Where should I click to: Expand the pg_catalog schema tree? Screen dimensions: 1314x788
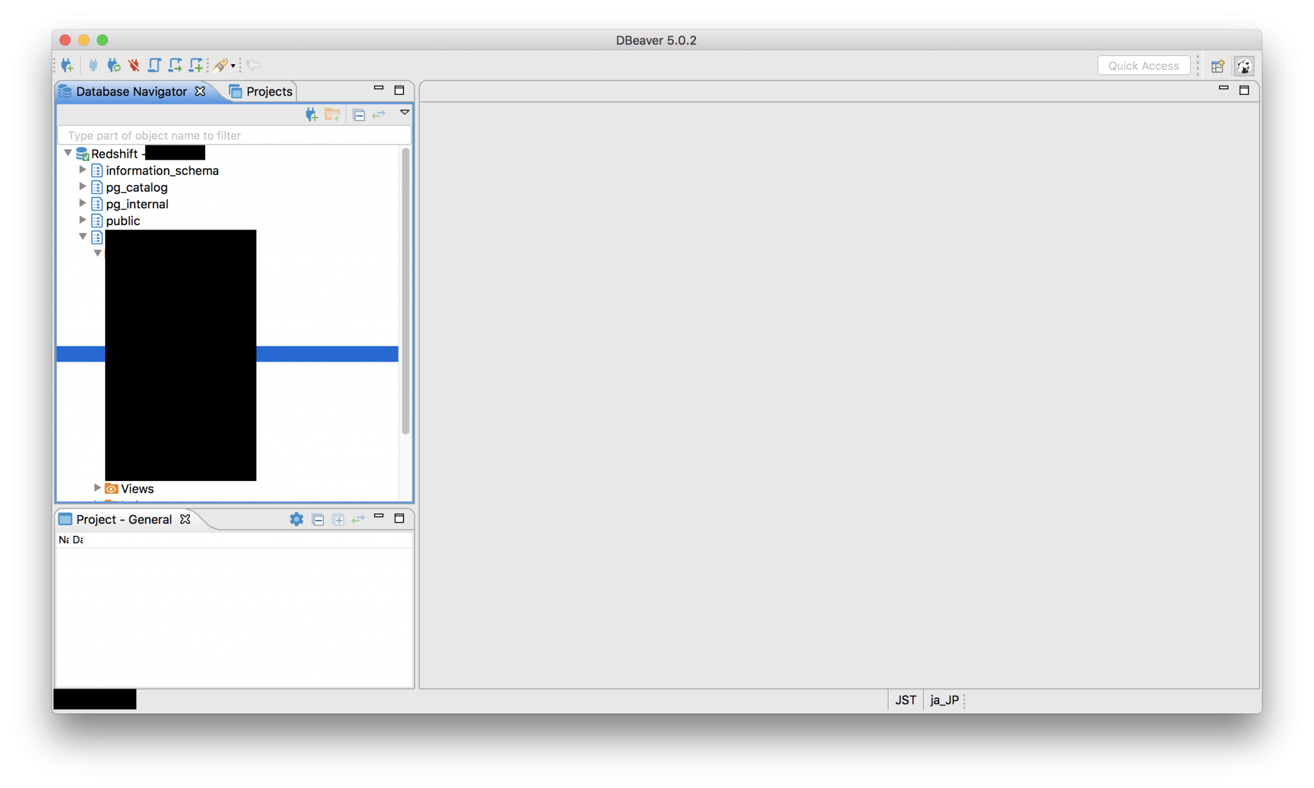pyautogui.click(x=83, y=187)
